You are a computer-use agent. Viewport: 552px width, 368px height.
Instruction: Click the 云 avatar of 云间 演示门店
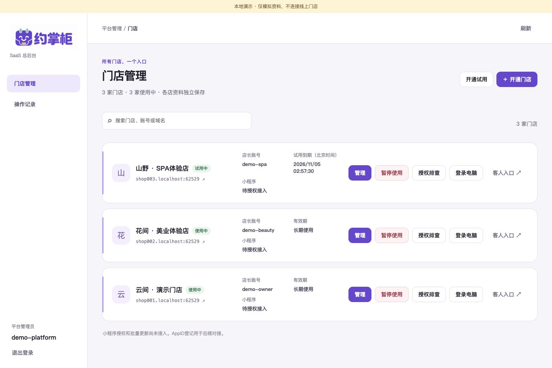(x=121, y=294)
